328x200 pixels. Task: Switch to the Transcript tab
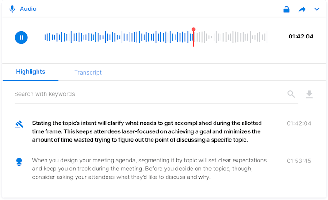click(88, 72)
